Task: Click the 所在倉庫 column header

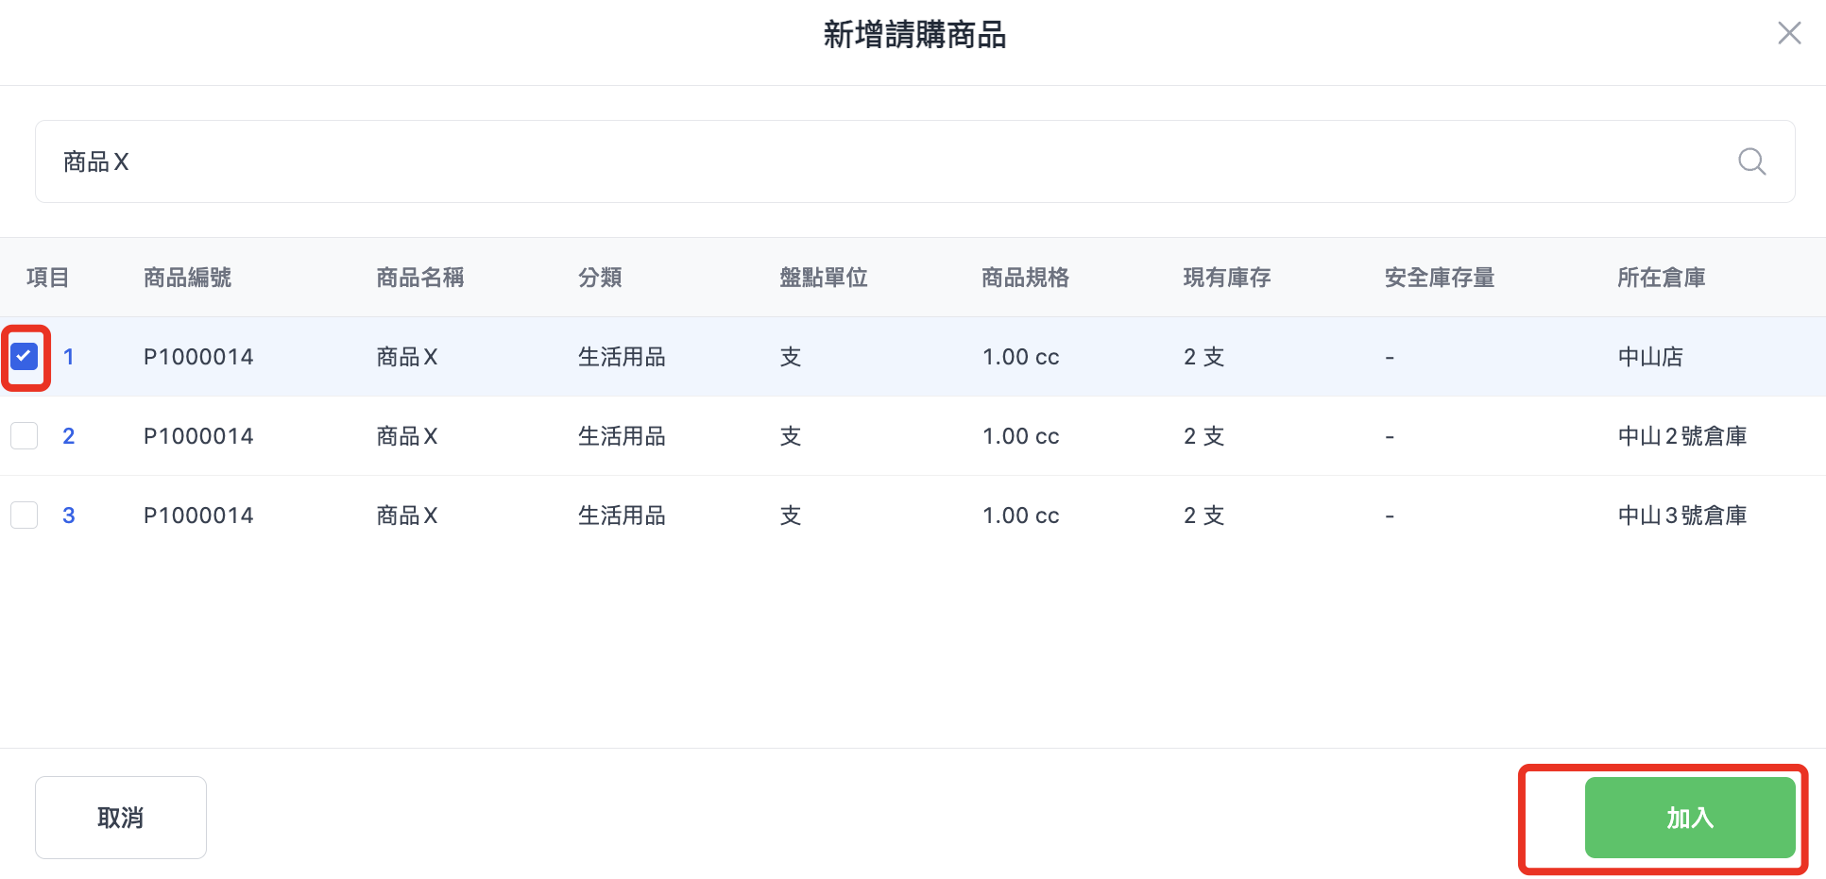Action: point(1661,278)
